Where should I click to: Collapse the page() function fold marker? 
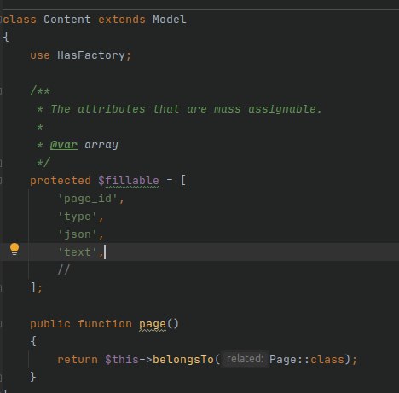click(1, 324)
